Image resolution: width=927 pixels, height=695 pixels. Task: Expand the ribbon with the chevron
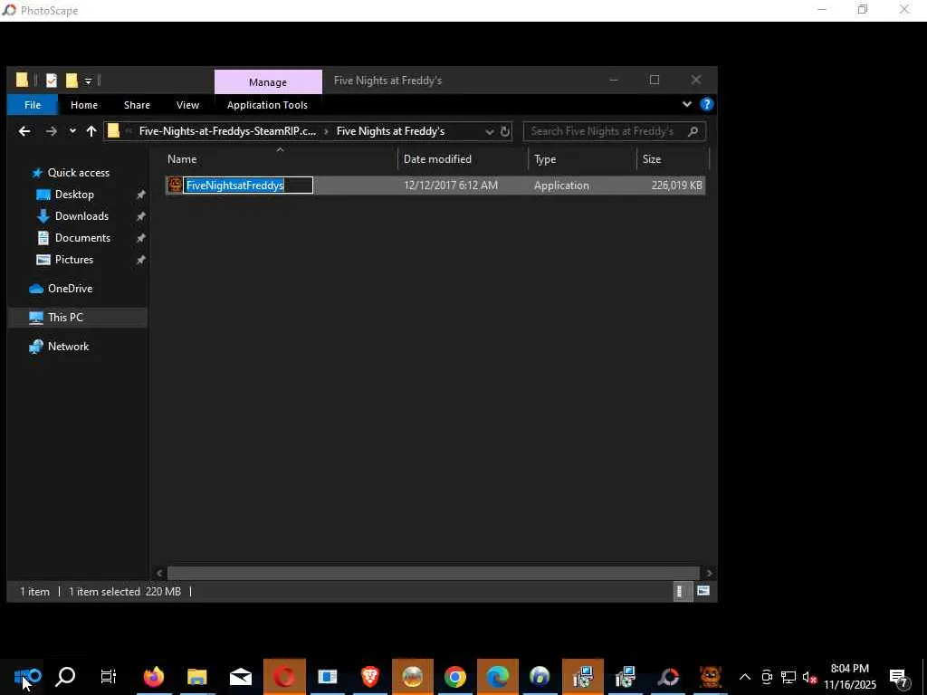click(x=686, y=104)
